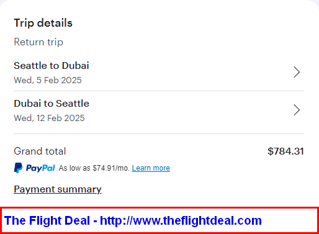Click the Trip details heading
Viewport: 319px width, 234px height.
[43, 23]
